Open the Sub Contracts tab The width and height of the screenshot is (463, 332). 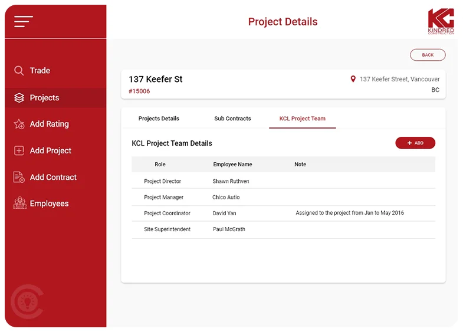click(x=232, y=119)
